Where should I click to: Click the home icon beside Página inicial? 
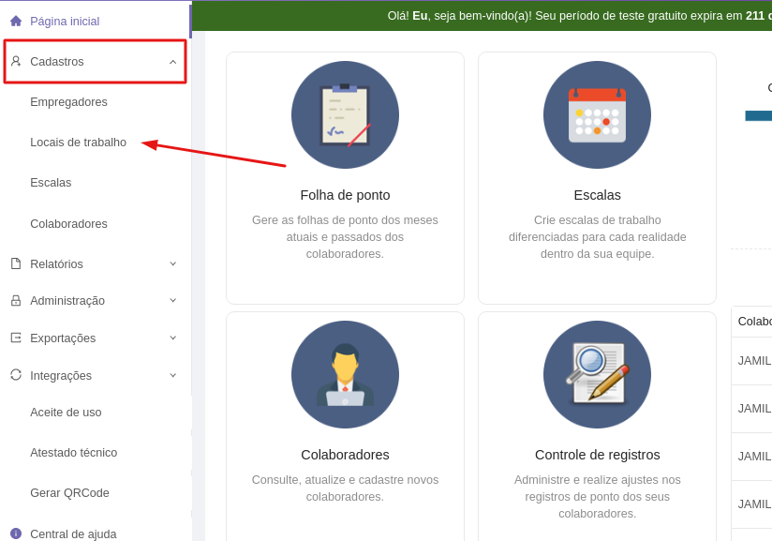(x=16, y=21)
